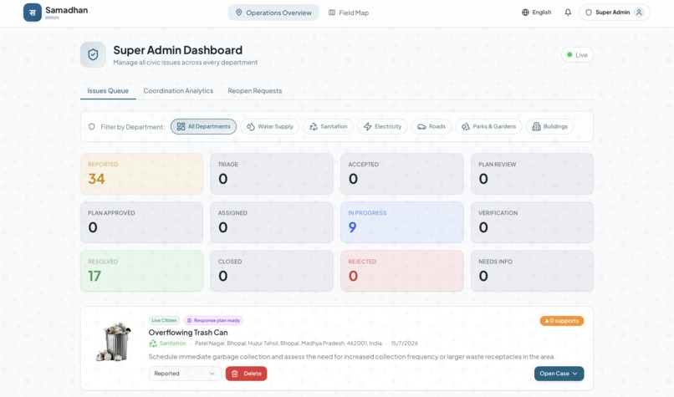
Task: Click the Overflowing Trash Can title
Action: [x=188, y=332]
